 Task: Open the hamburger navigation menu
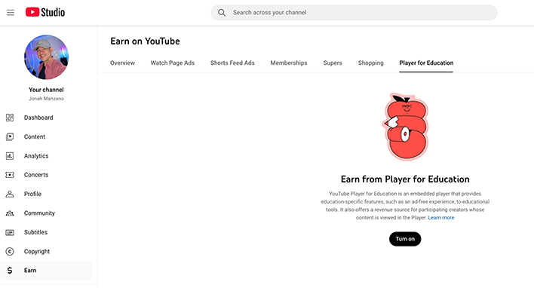tap(11, 13)
